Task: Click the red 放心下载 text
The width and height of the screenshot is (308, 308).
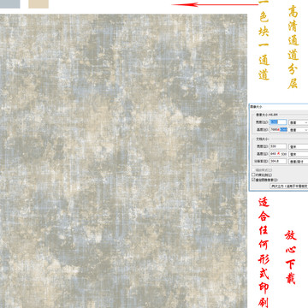Action: [290, 258]
